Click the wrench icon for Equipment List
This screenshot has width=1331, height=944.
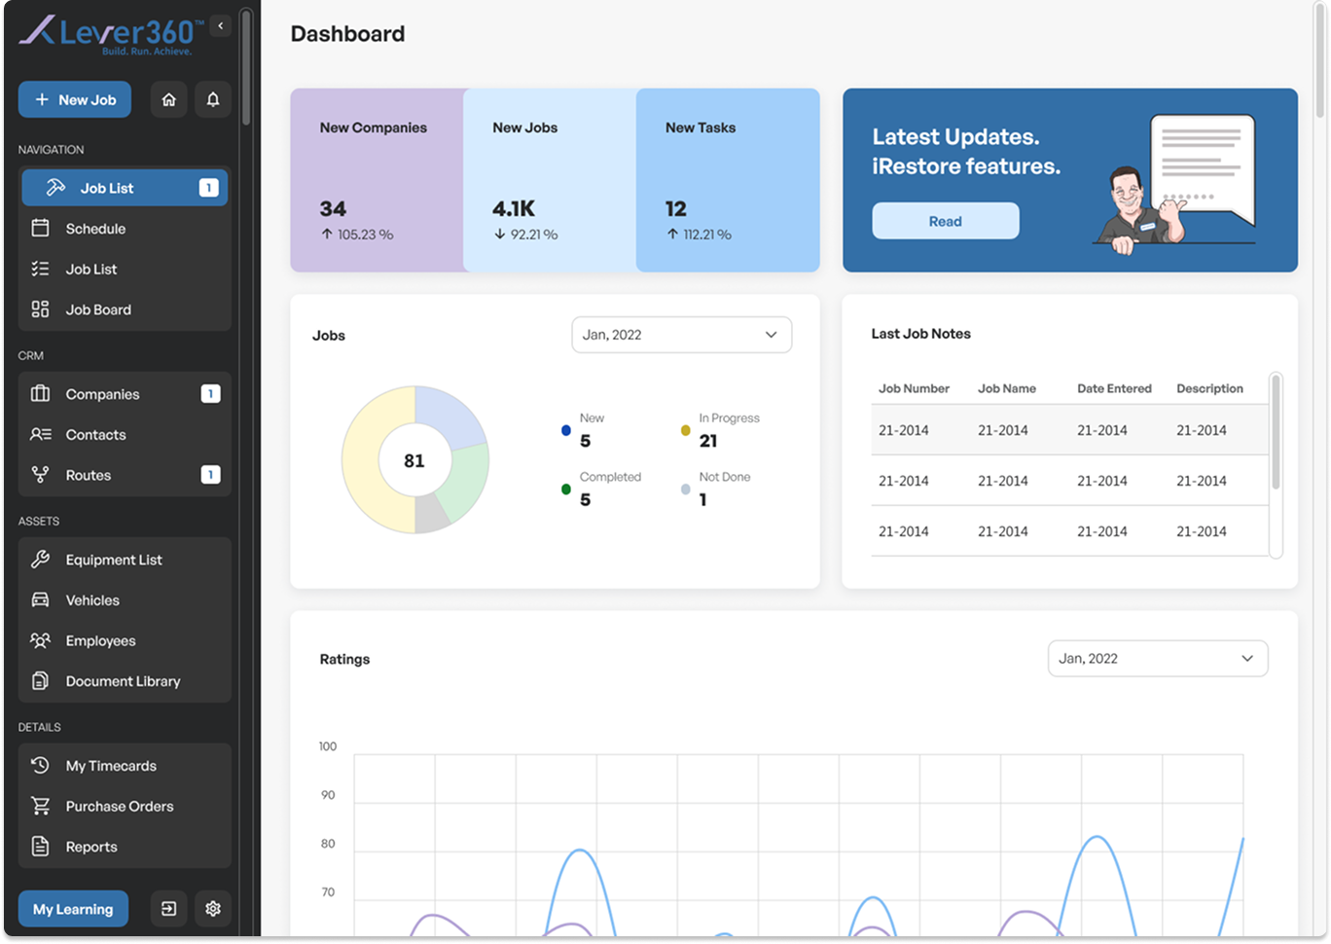pyautogui.click(x=40, y=560)
